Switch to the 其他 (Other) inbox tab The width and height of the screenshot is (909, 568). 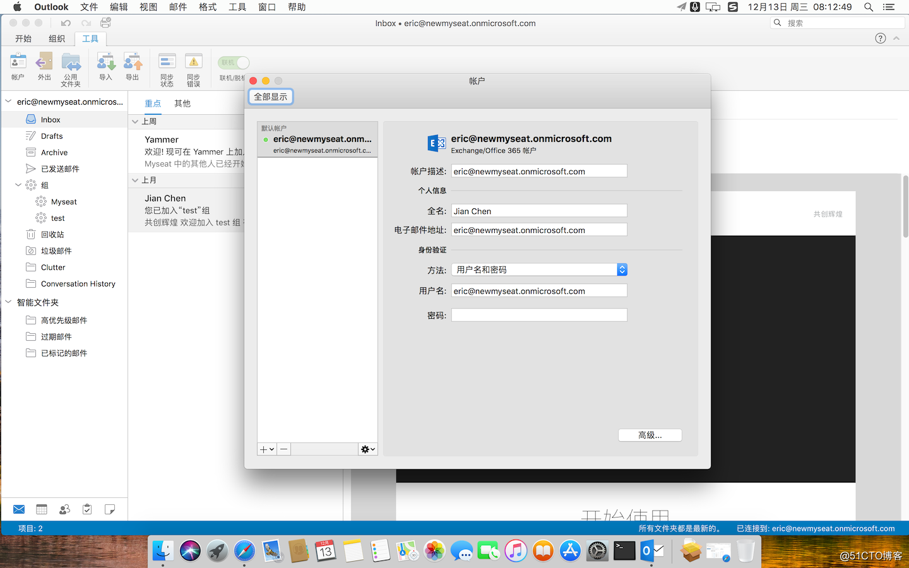(x=182, y=103)
